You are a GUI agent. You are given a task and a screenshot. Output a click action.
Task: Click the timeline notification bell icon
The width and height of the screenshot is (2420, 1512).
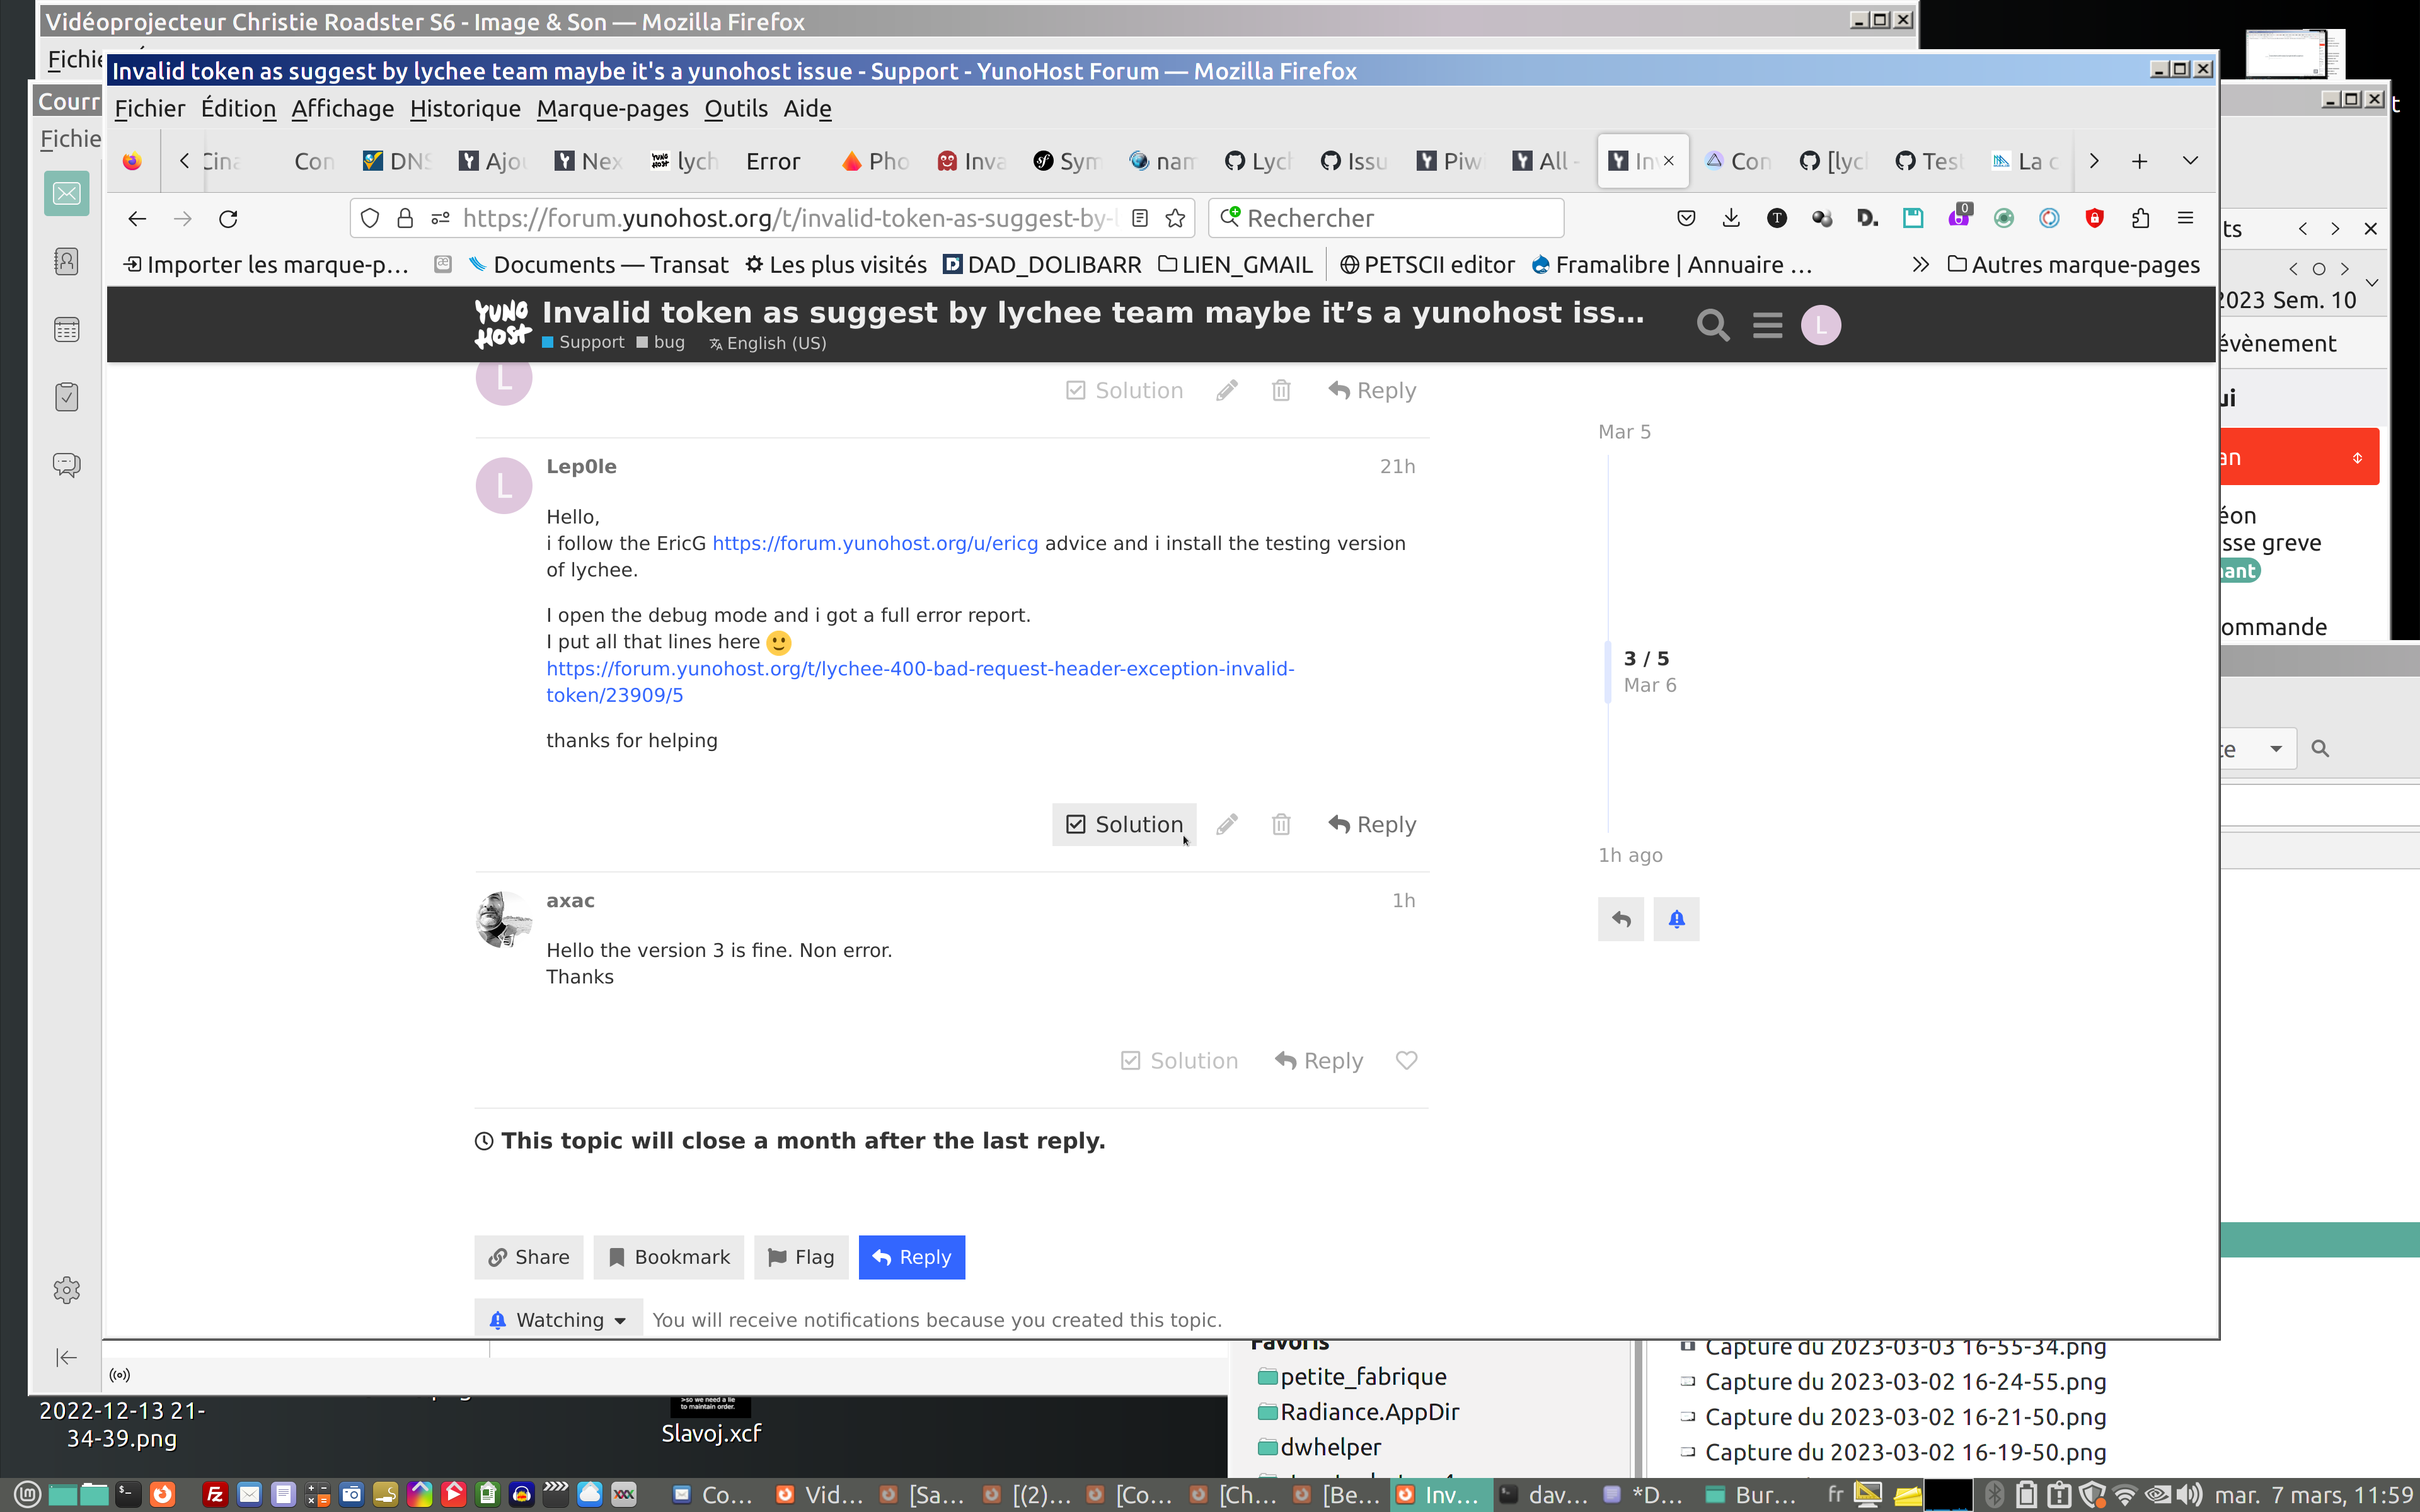(x=1676, y=919)
